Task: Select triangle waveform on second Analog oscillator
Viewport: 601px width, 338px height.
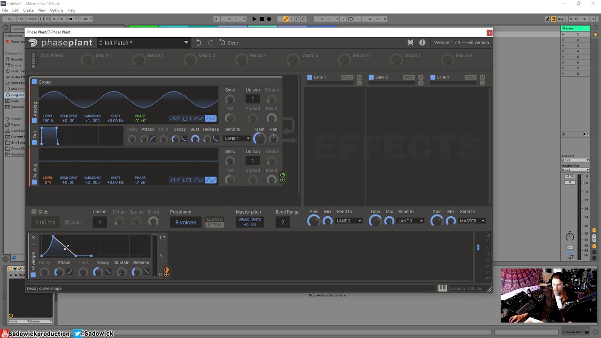Action: click(x=199, y=180)
